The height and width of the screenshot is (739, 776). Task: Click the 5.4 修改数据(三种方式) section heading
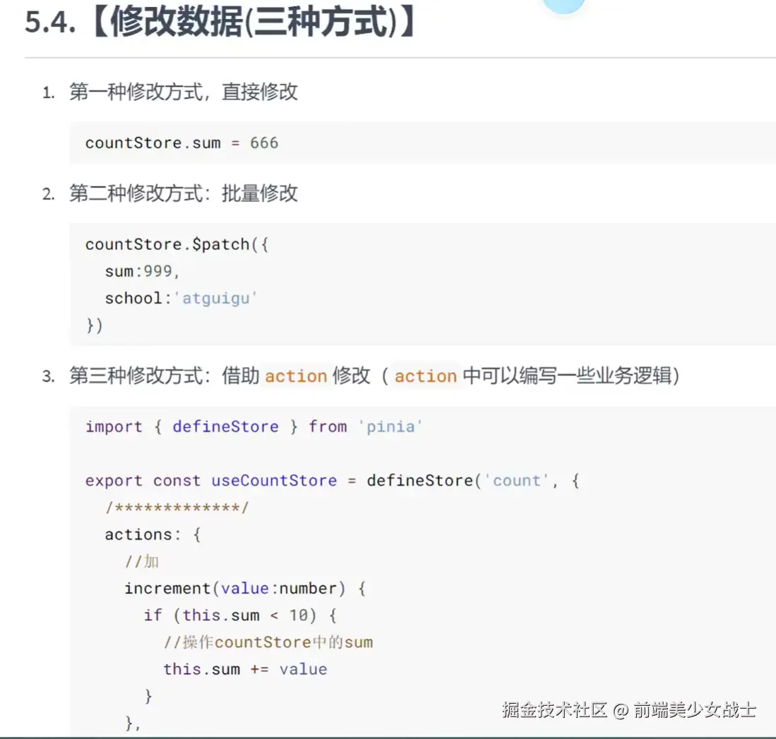click(221, 23)
